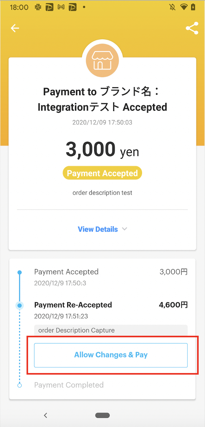205x427 pixels.
Task: Select the Payment Accepted timeline dot
Action: (x=19, y=272)
